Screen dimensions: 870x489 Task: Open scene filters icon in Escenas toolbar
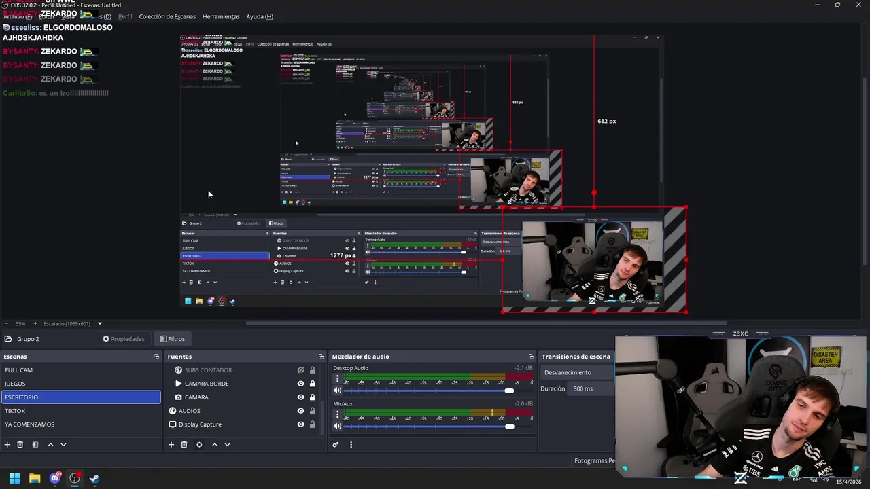pos(35,445)
